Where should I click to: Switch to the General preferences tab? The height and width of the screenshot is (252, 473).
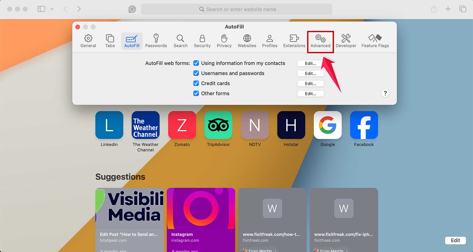tap(88, 41)
